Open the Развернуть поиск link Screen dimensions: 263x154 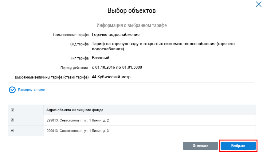(x=32, y=90)
